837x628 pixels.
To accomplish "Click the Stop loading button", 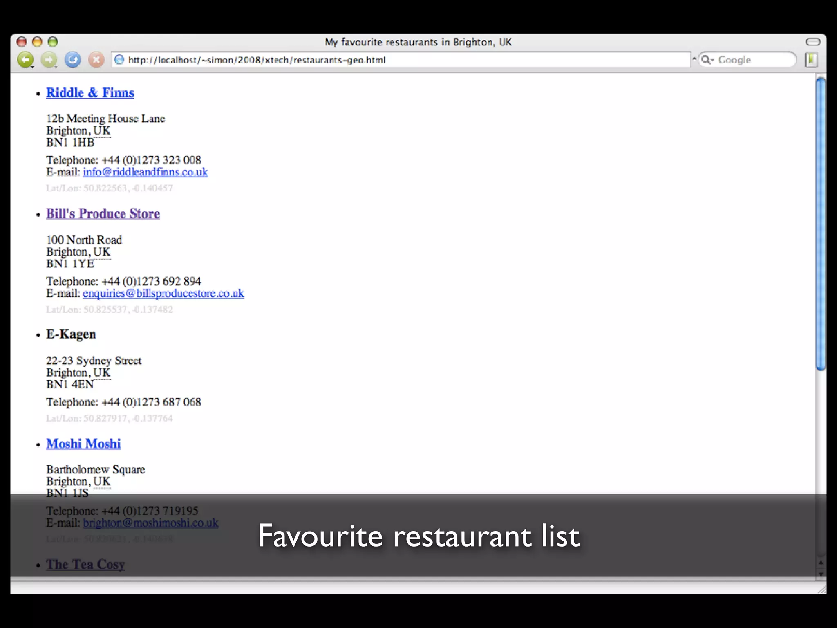I will tap(96, 60).
